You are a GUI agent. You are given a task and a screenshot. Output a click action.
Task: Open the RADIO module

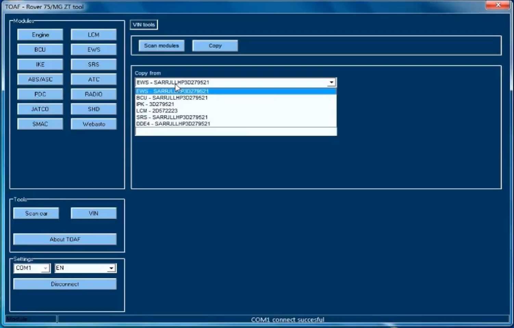tap(93, 94)
